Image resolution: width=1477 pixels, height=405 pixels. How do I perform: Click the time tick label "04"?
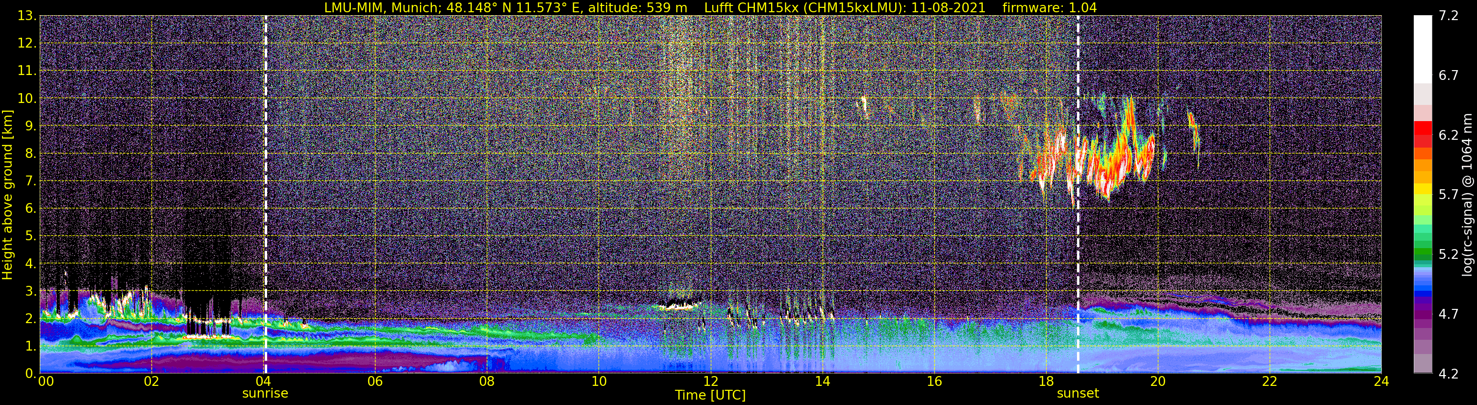coord(263,382)
